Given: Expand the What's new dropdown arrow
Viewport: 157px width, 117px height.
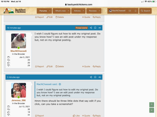Looking at the screenshot, I should click(69, 11).
